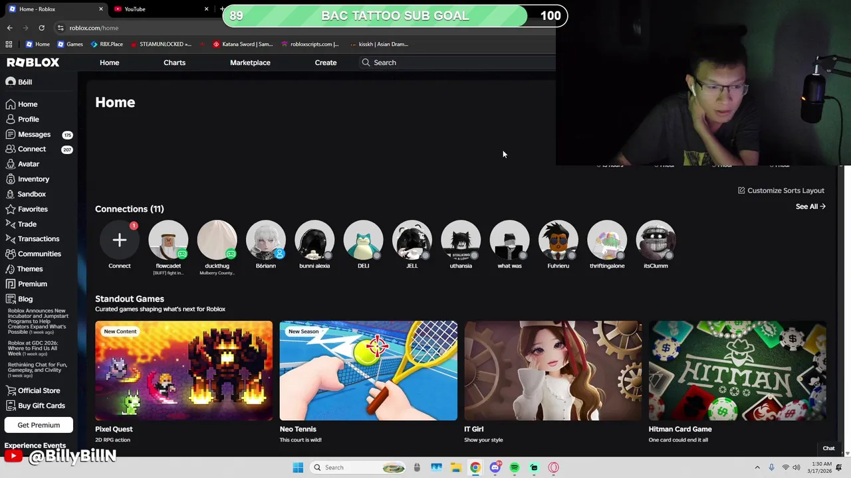Image resolution: width=851 pixels, height=478 pixels.
Task: Open the RBX.Place bookmark
Action: (106, 44)
